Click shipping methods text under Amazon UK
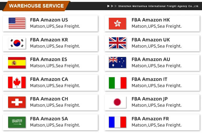 (x=156, y=46)
